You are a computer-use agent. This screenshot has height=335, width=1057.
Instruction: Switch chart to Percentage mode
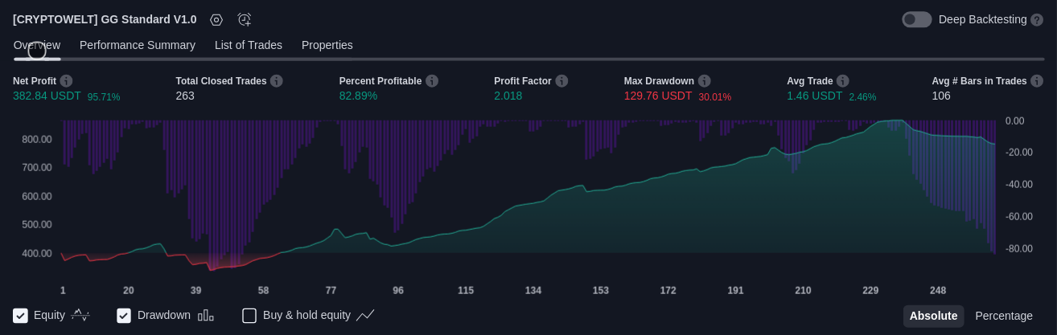(1004, 316)
